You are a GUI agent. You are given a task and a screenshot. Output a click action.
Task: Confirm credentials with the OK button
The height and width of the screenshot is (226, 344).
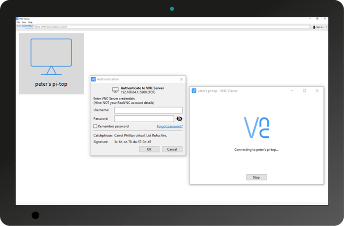149,149
